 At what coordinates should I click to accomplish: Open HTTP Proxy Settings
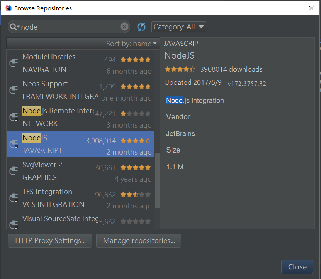coord(50,240)
